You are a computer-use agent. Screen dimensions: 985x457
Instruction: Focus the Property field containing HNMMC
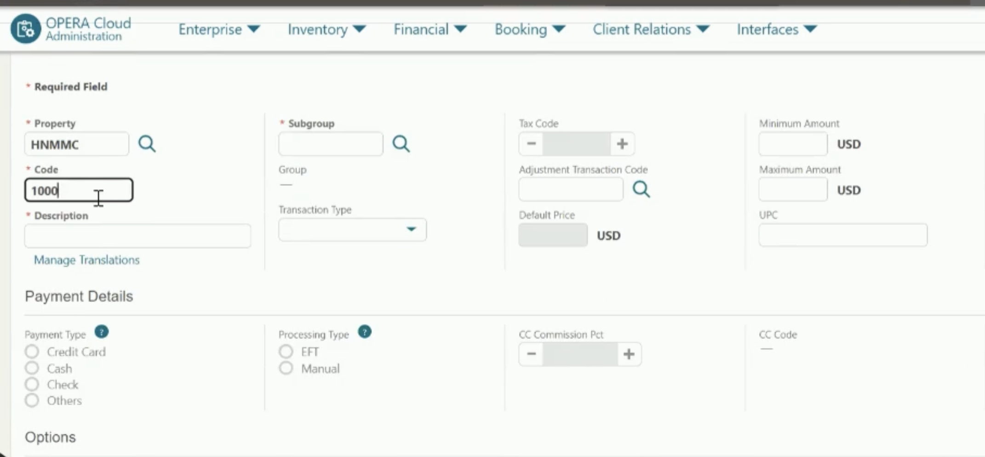coord(77,144)
